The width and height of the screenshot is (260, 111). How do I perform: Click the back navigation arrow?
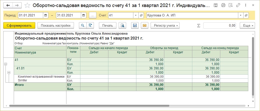[x=8, y=5]
